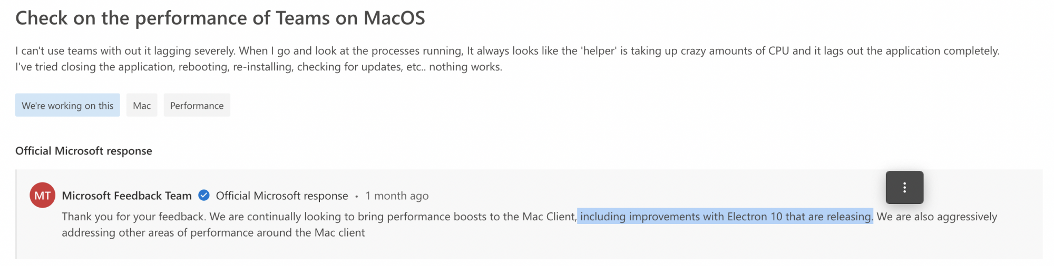Click the line "addressing other areas of performance"
Image resolution: width=1054 pixels, height=266 pixels.
(x=213, y=232)
